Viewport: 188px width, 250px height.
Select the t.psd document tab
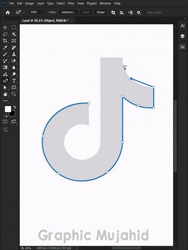pyautogui.click(x=45, y=21)
